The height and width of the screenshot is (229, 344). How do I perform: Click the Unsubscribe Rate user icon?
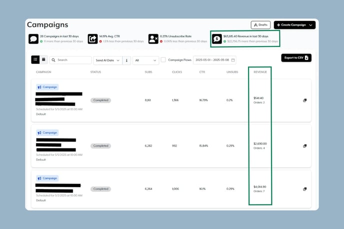pos(153,39)
